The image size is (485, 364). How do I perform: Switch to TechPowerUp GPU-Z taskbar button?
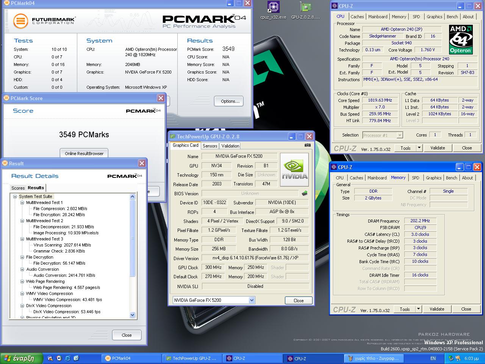pos(193,358)
